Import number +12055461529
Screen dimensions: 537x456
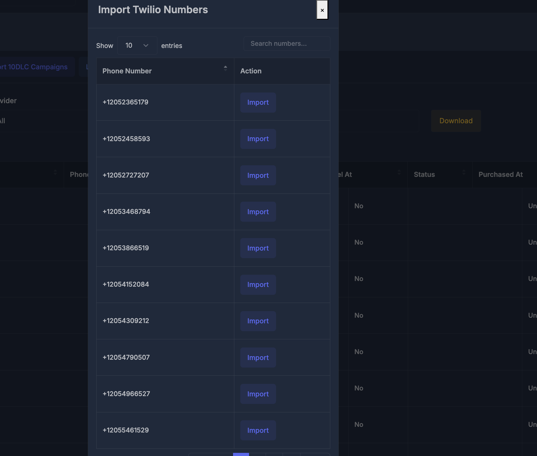[258, 430]
